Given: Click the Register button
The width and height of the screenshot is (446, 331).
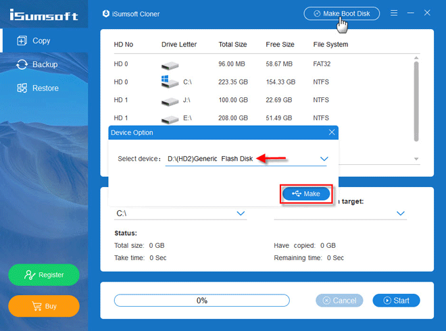Looking at the screenshot, I should [x=44, y=275].
